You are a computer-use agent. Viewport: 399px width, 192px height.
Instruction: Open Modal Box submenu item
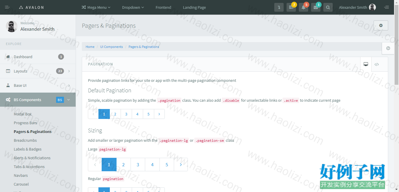(22, 114)
